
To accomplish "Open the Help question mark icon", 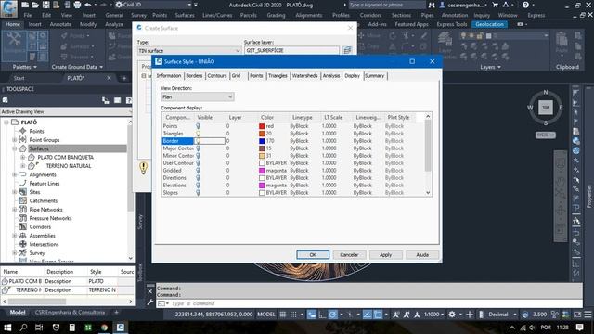I will click(x=525, y=5).
